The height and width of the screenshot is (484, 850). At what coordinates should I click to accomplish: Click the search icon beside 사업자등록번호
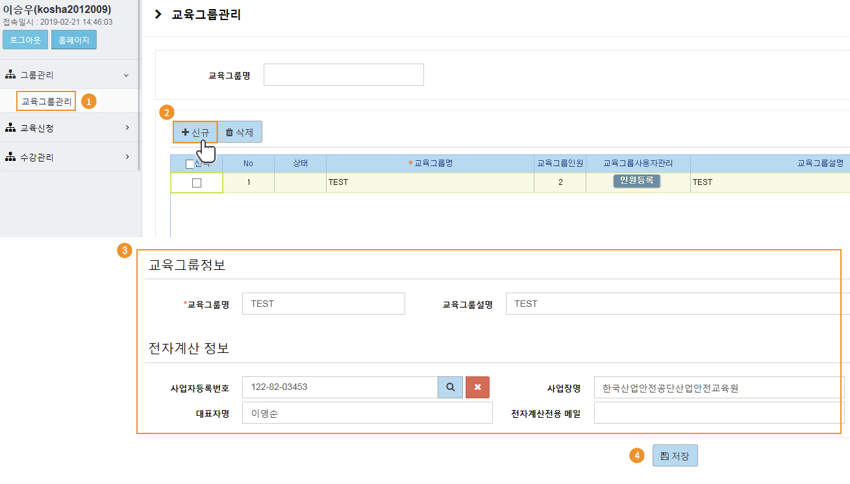(x=450, y=387)
